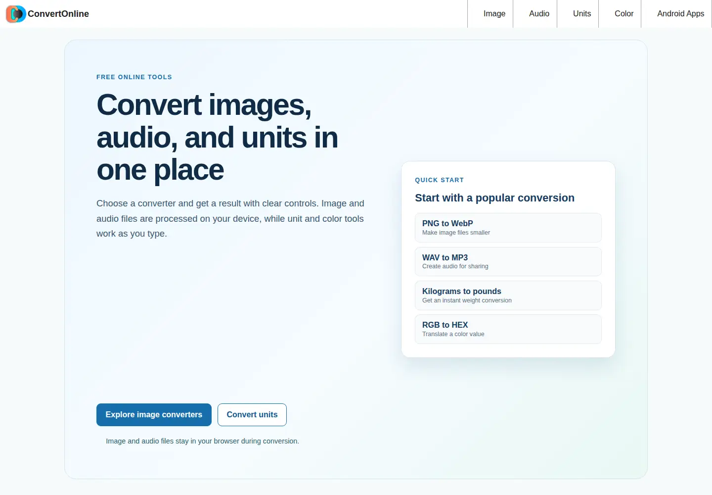Click the note 'Image and audio files stay in your browser'
The image size is (712, 495).
point(202,441)
